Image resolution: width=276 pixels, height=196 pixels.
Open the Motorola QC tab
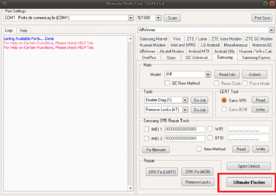coord(262,45)
